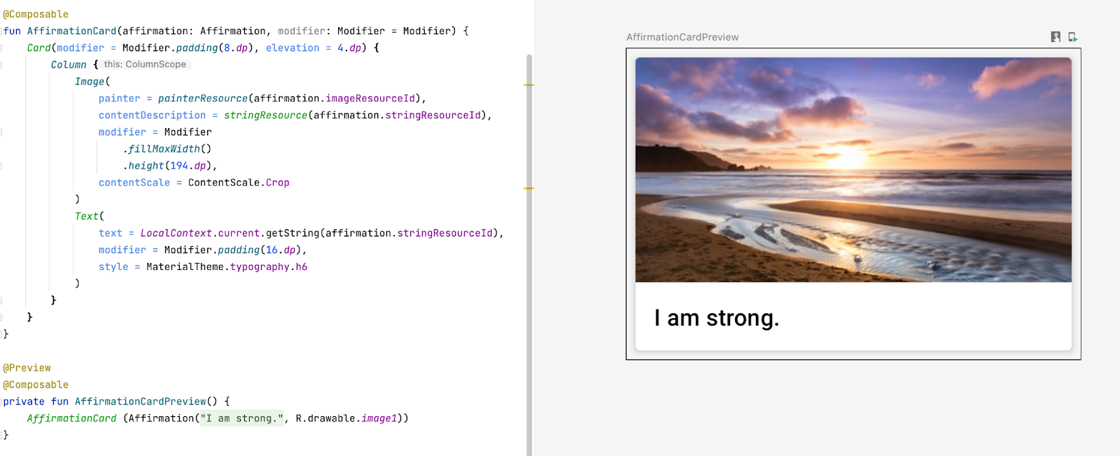Click the lower yellow warning stripe marker

coord(528,188)
